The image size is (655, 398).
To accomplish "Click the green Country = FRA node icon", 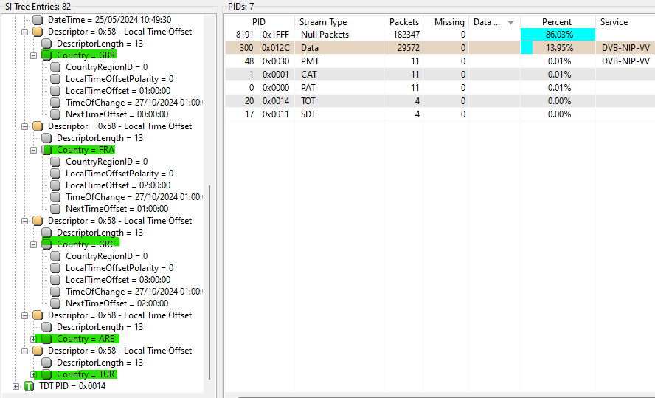I will click(46, 150).
